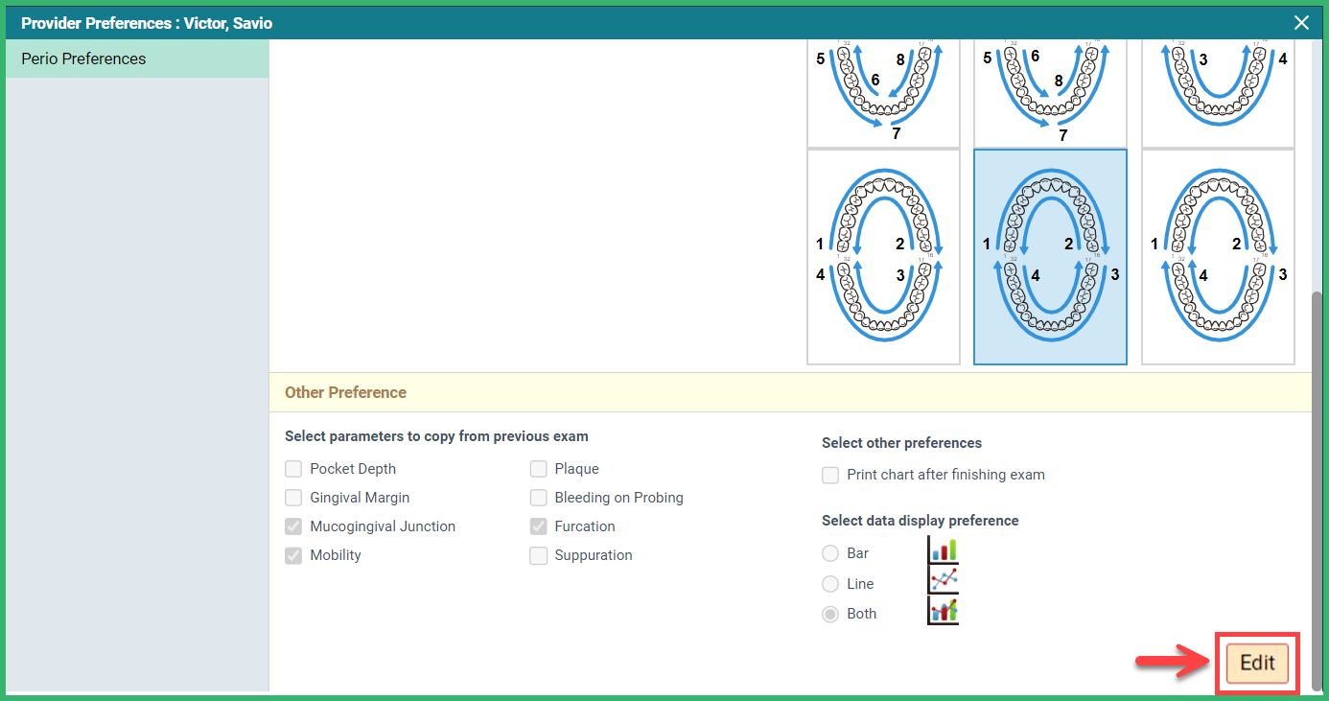Screen dimensions: 1329x701
Task: Check Bleeding on Probing
Action: (x=538, y=498)
